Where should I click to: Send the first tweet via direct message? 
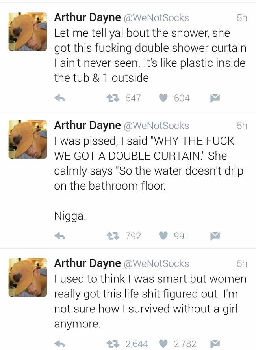click(x=215, y=98)
